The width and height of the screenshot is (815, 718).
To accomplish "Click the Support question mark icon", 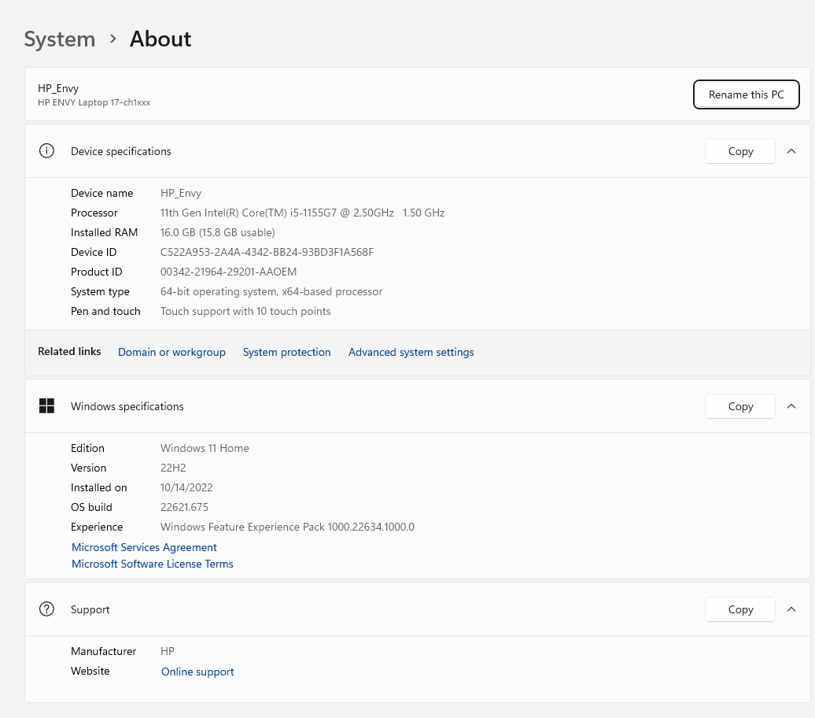I will pyautogui.click(x=46, y=609).
